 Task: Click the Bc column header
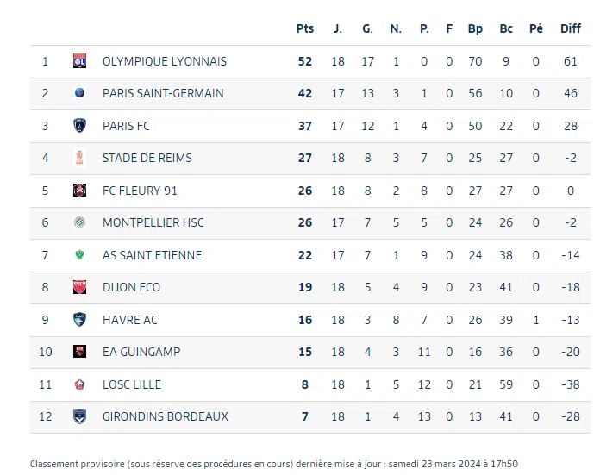point(506,28)
